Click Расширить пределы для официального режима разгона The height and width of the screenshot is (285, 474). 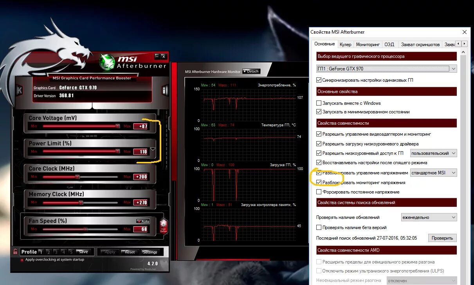click(x=319, y=262)
